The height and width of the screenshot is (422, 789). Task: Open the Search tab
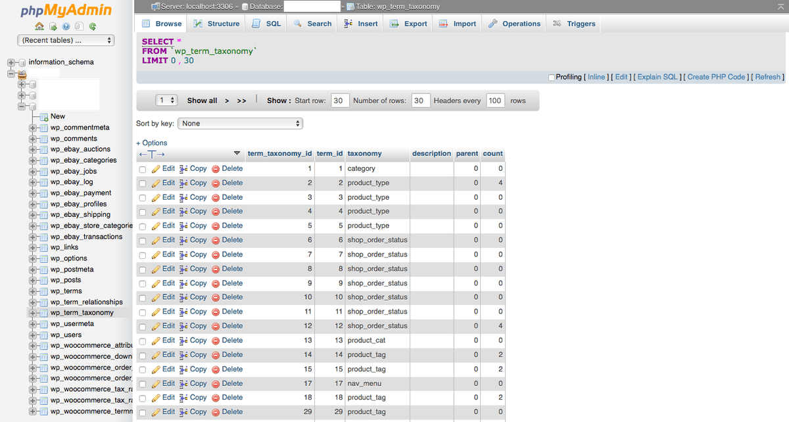(312, 24)
